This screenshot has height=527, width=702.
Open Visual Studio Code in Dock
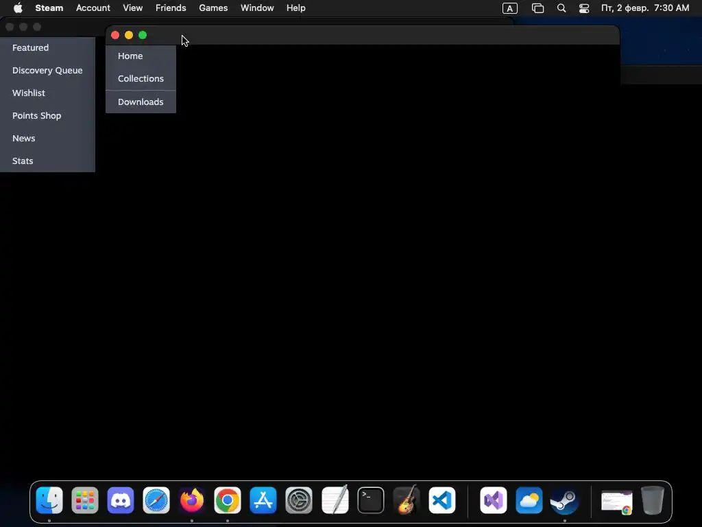tap(442, 500)
